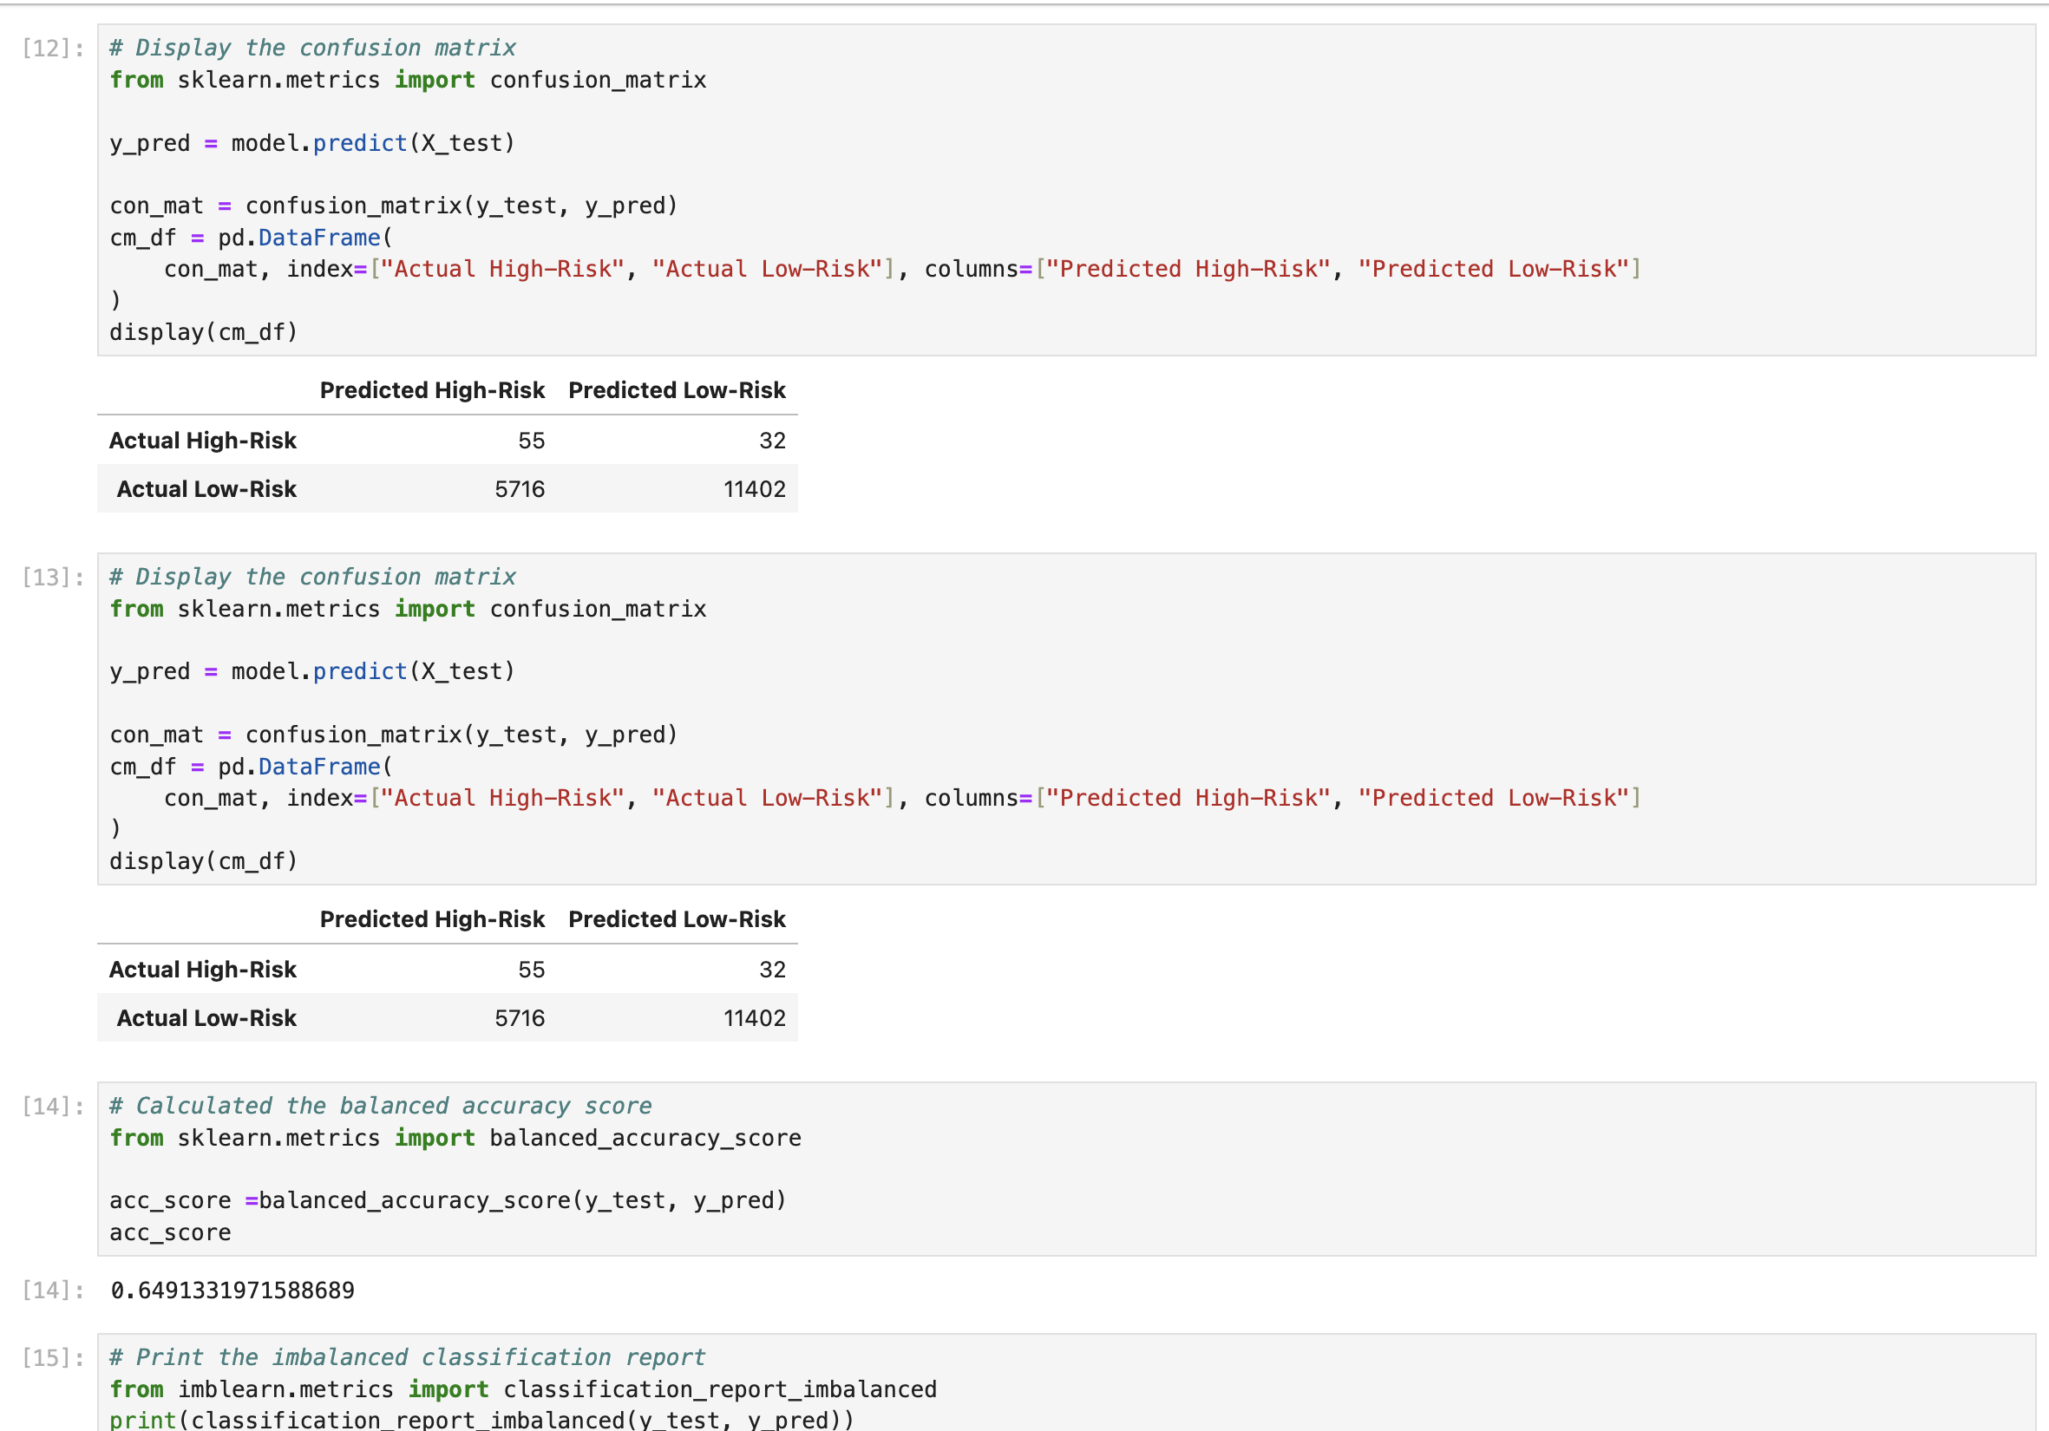Click the 55 value in first table
This screenshot has height=1431, width=2049.
tap(531, 441)
